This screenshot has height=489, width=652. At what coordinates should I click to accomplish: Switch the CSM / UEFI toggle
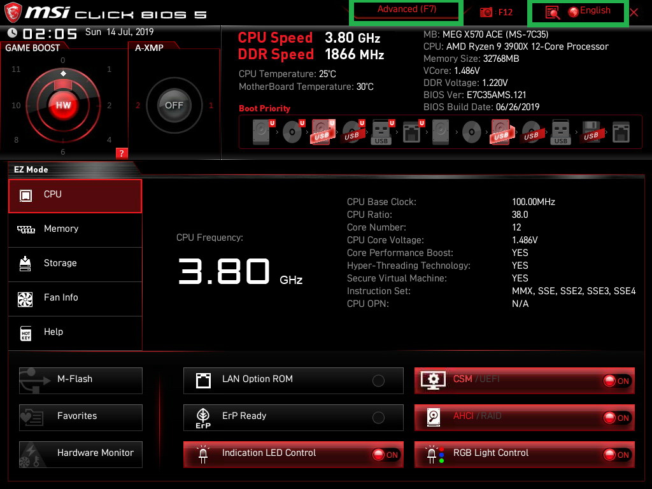[x=617, y=381]
